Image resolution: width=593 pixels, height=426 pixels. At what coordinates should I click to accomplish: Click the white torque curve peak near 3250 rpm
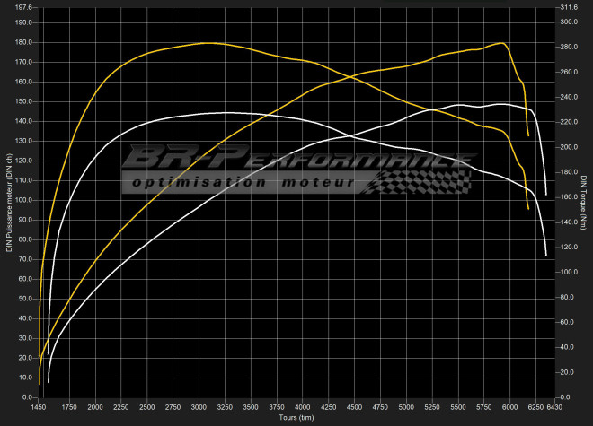tap(225, 112)
